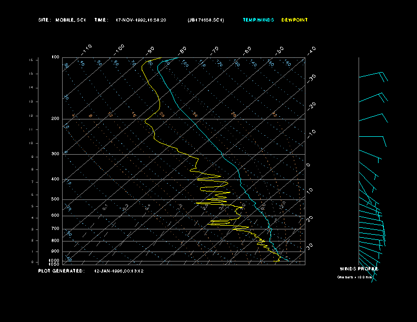Click the -40 temperature axis label

coord(311,51)
